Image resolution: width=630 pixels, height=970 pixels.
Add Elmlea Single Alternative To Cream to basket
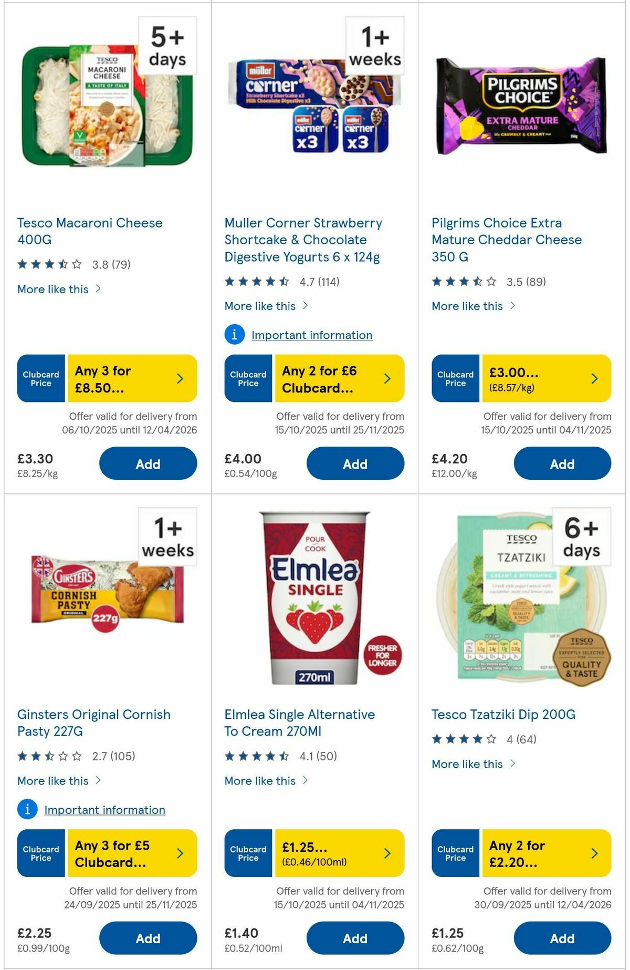355,938
